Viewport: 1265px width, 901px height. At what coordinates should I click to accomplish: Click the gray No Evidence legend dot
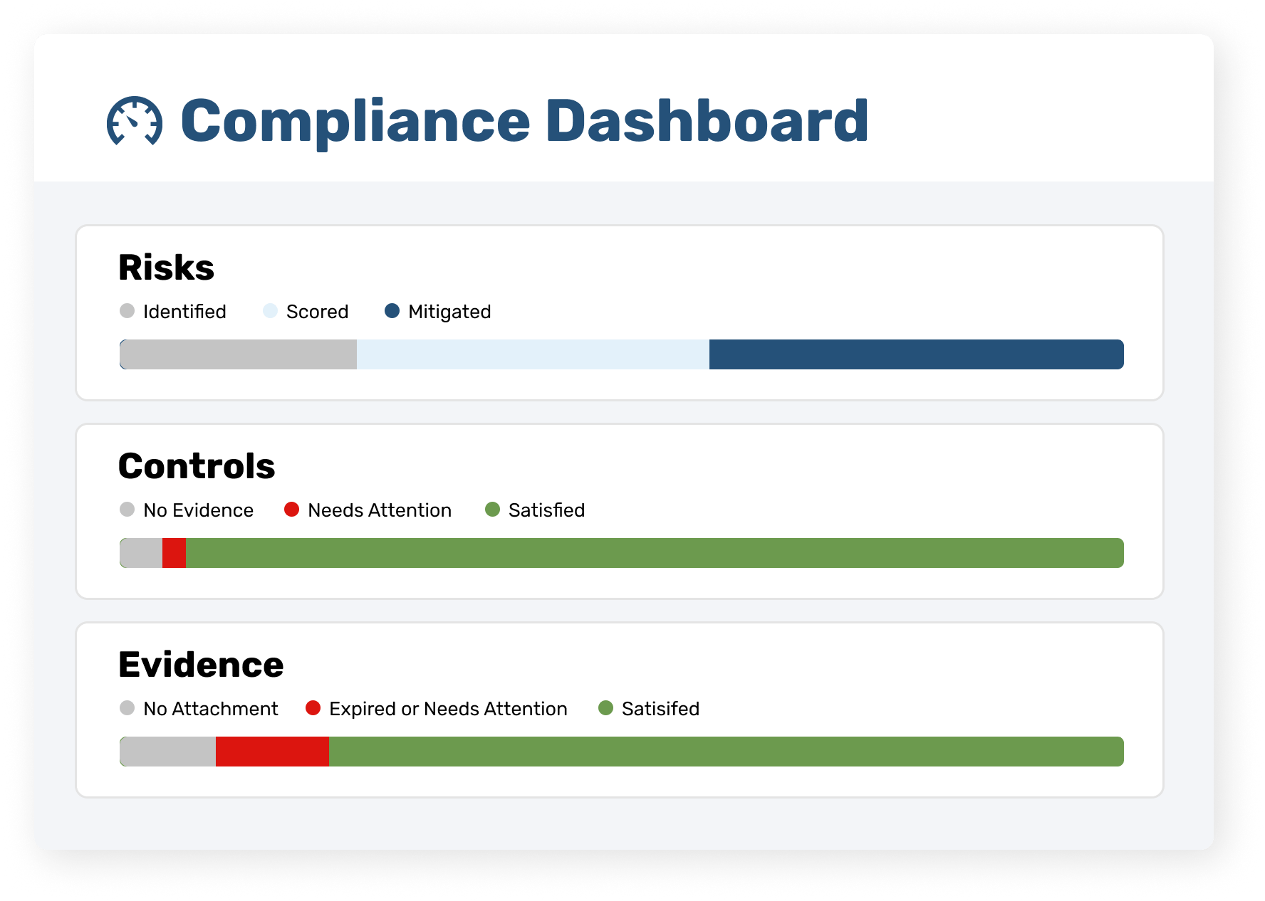coord(127,510)
